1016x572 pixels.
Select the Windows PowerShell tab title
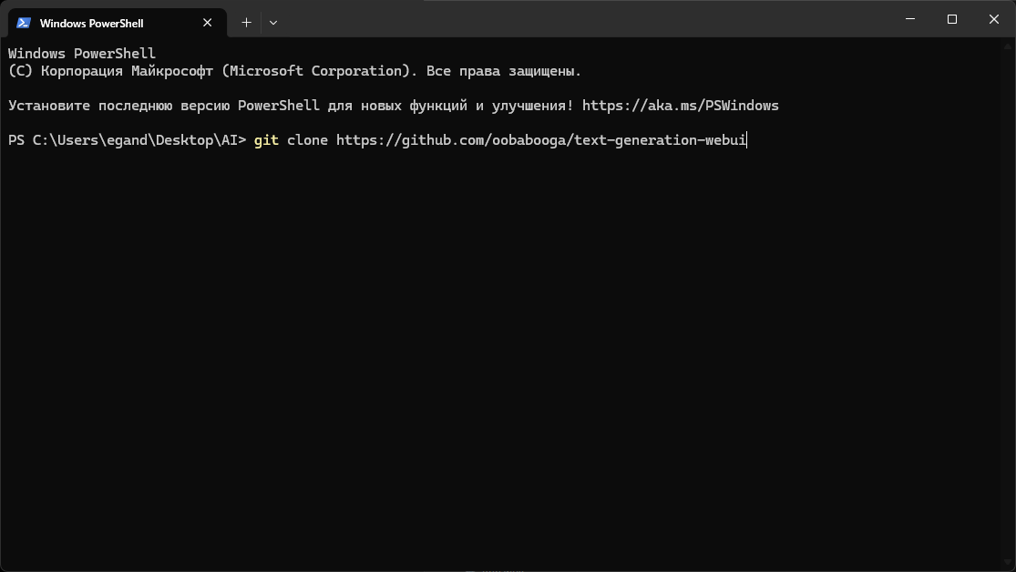tap(91, 23)
